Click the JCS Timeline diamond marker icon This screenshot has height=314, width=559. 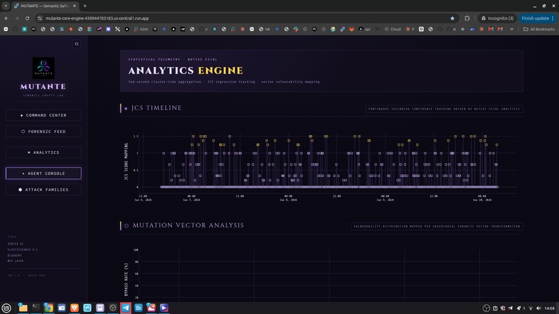point(126,108)
